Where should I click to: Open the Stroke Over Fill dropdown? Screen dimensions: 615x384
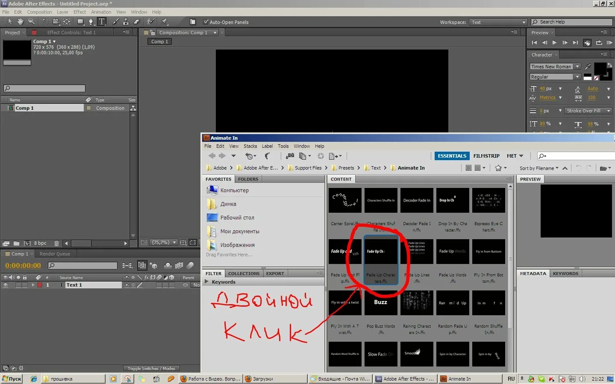(588, 111)
